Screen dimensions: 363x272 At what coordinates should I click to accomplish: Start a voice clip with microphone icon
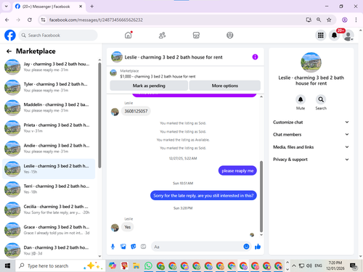(x=113, y=247)
